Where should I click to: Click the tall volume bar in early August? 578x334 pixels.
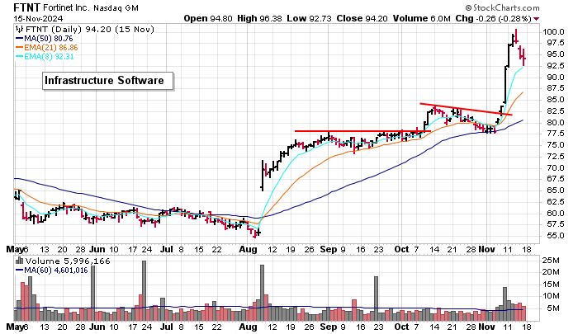coord(262,293)
